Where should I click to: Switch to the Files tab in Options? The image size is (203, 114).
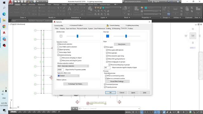[57, 28]
